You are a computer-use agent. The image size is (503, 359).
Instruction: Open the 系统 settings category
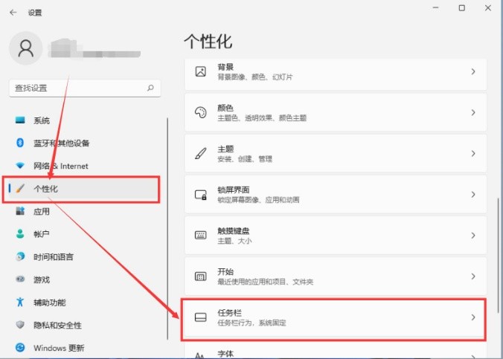[42, 120]
